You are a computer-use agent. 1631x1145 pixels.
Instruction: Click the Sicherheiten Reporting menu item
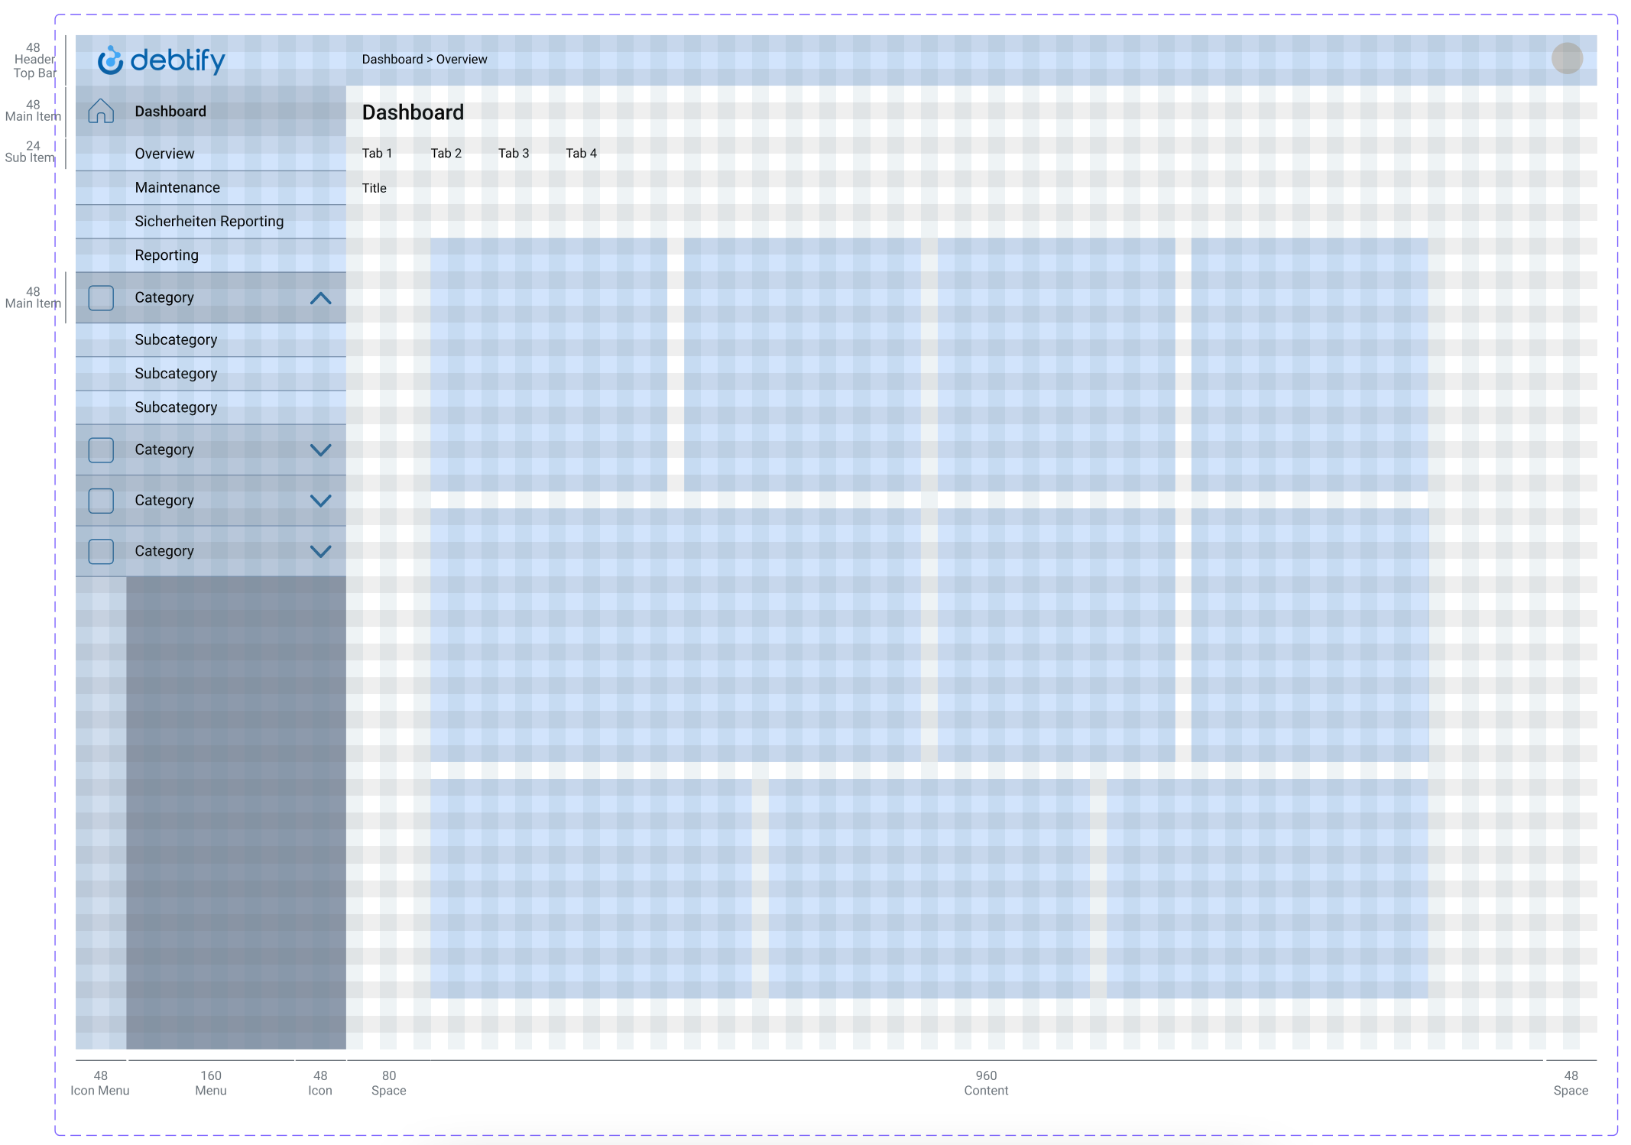211,221
